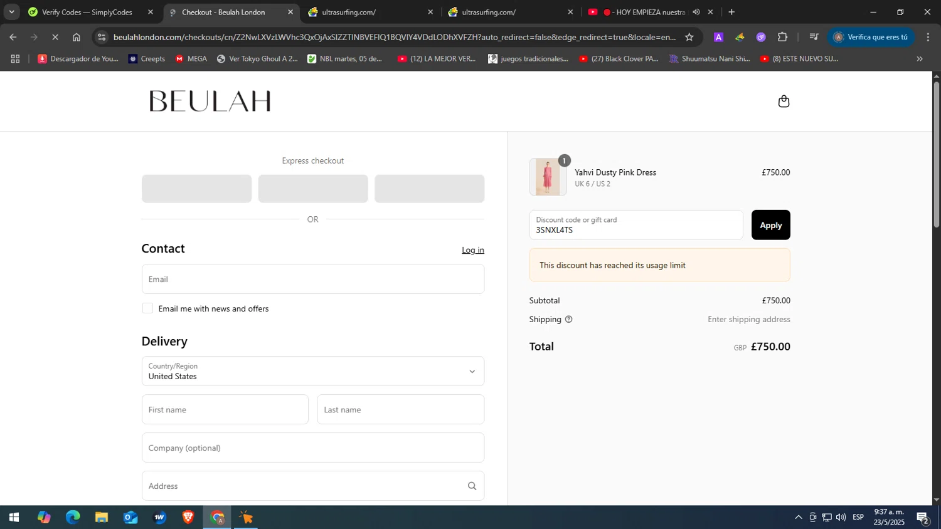The image size is (941, 529).
Task: Show hidden system tray icons
Action: point(798,518)
